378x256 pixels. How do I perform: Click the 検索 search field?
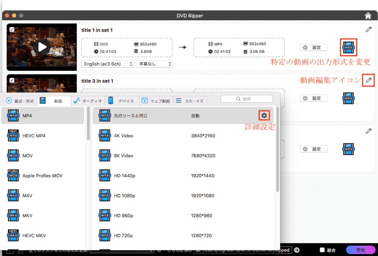[247, 99]
